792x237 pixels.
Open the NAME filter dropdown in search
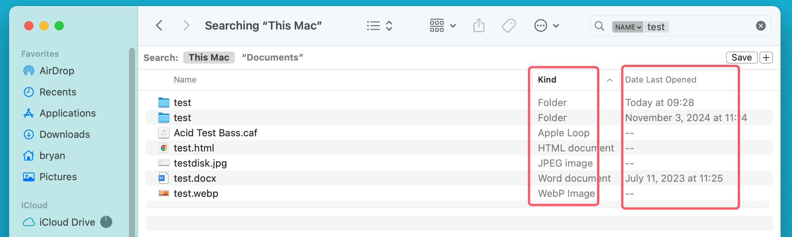pos(627,27)
